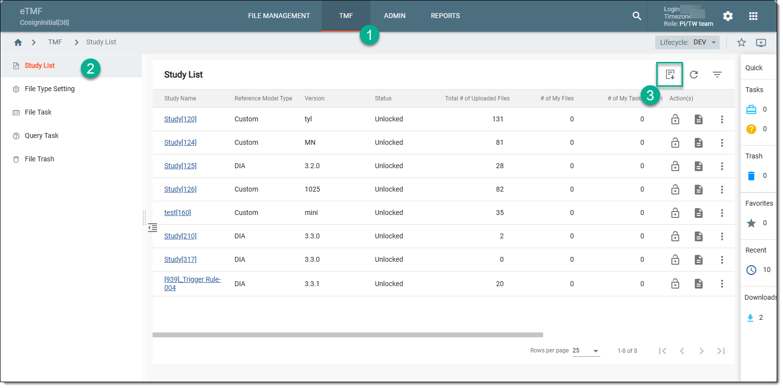Switch to REPORTS tab
Screen dimensions: 783x388
445,16
